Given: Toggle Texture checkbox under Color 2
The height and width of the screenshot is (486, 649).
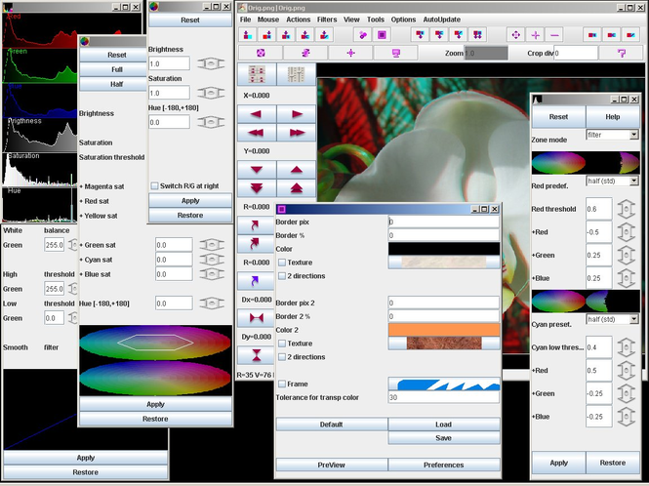Looking at the screenshot, I should [282, 344].
